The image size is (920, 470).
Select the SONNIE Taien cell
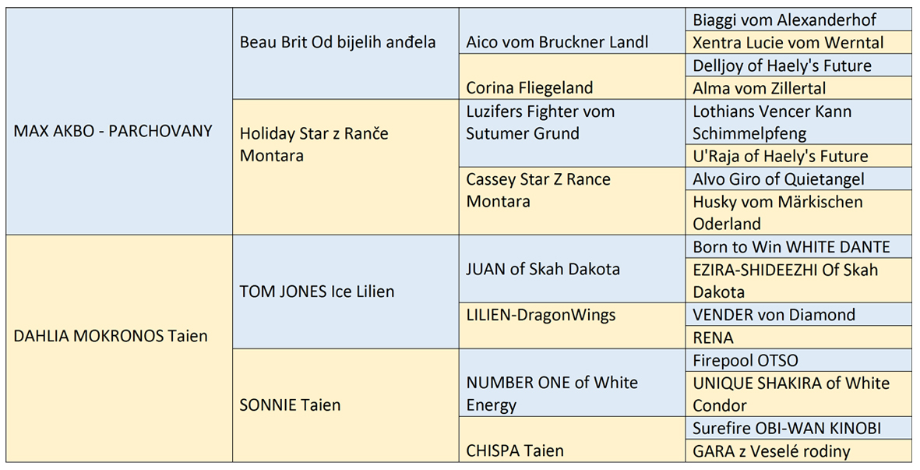(346, 405)
